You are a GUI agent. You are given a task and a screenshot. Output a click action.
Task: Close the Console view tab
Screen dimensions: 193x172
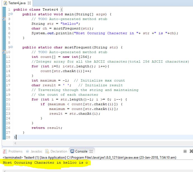[91, 151]
